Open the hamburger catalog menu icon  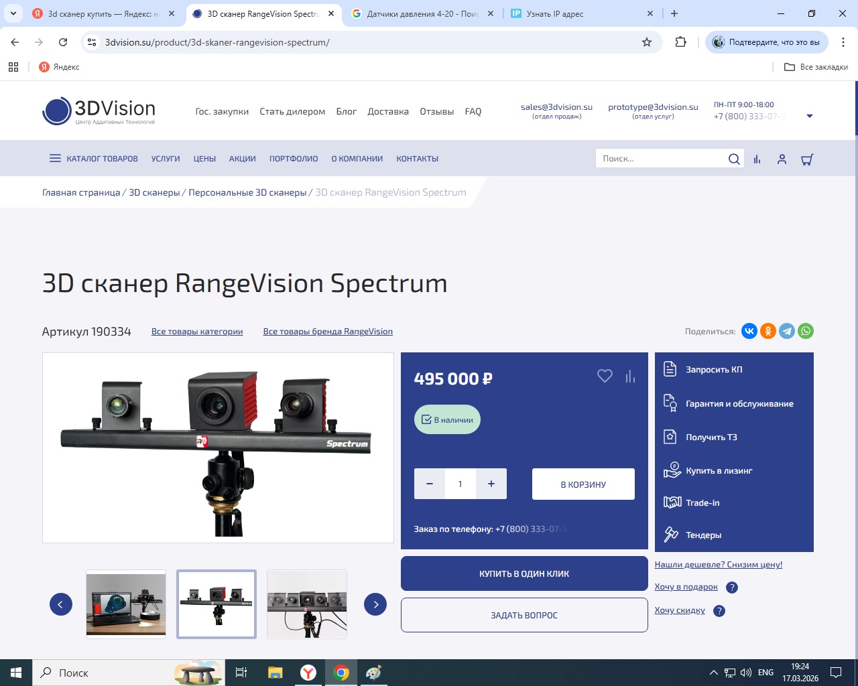click(55, 159)
